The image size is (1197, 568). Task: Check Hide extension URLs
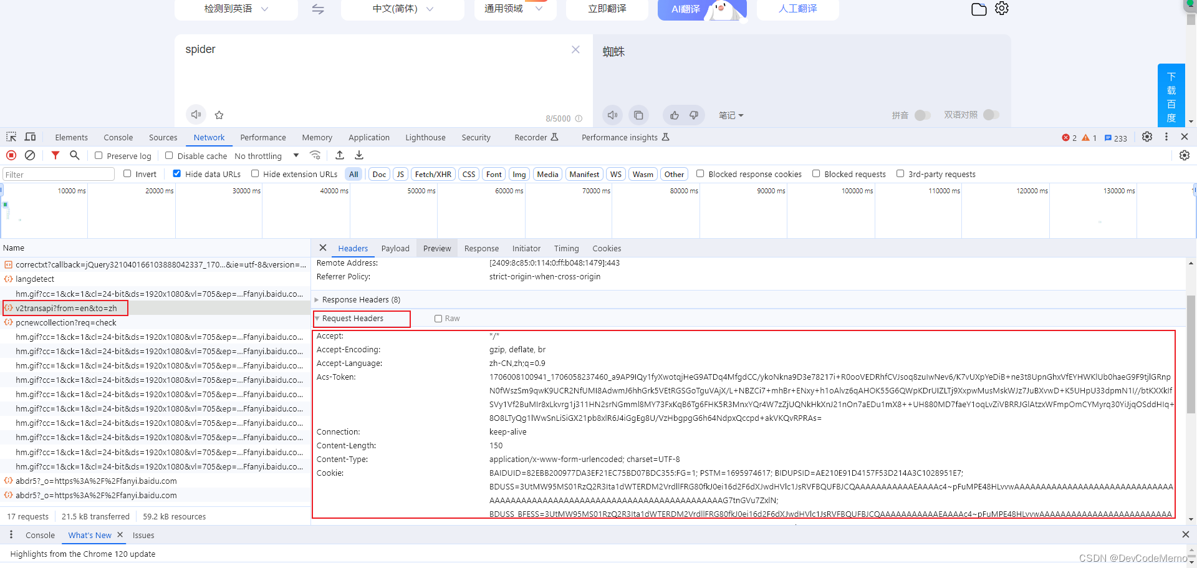point(255,174)
